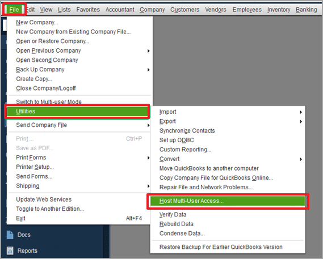Expand Convert submenu
Screen dimensions: 323x259
228,159
